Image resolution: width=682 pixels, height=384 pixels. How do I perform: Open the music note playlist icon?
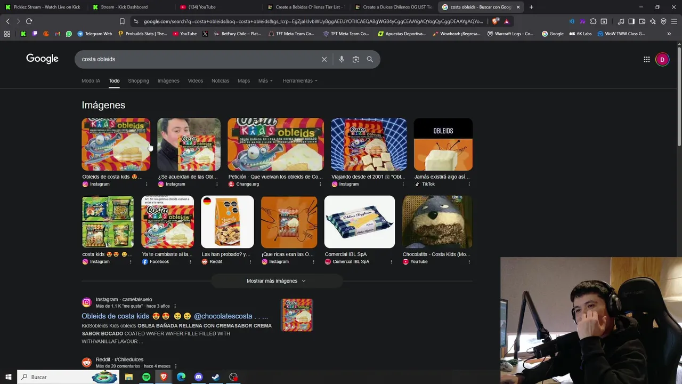point(621,21)
